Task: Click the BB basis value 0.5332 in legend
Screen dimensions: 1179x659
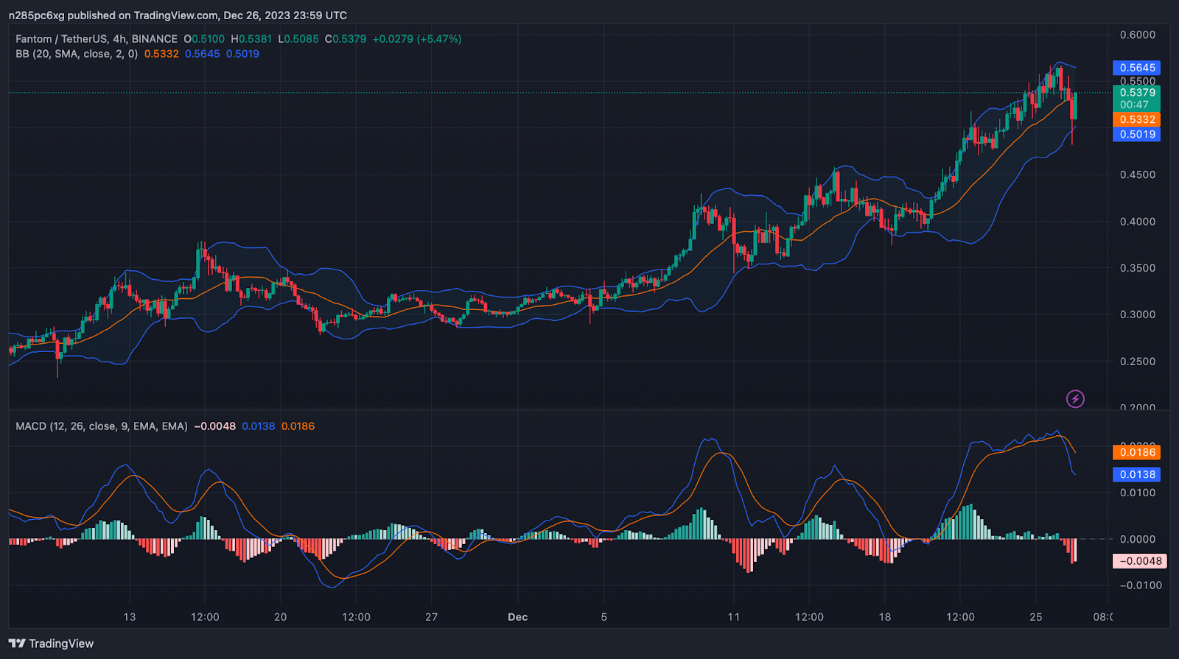Action: [161, 54]
